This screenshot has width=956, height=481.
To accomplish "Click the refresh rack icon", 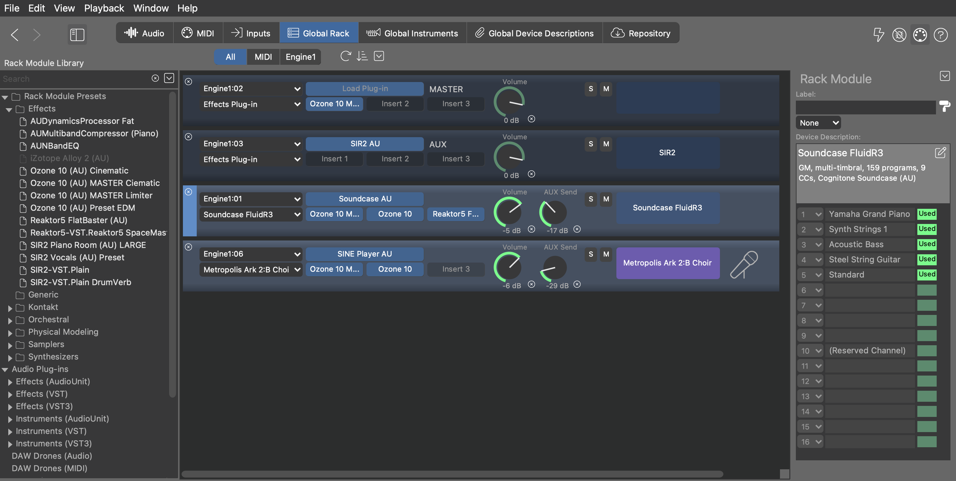I will [345, 56].
